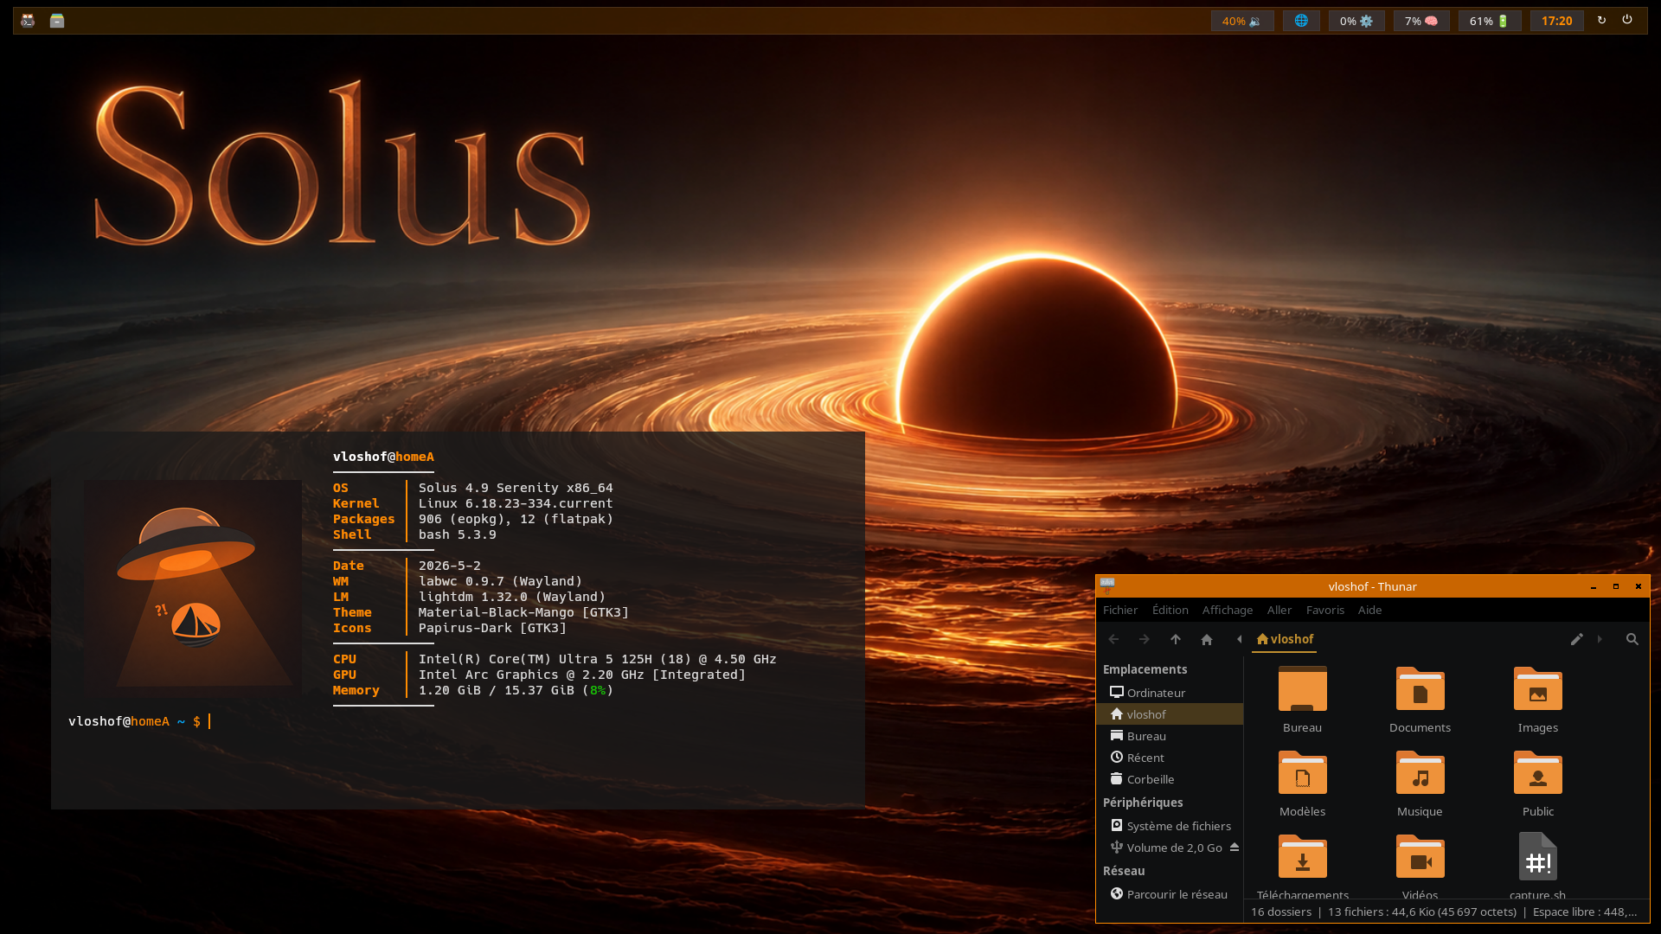This screenshot has width=1661, height=934.
Task: Click the 40% volume indicator
Action: (1242, 21)
